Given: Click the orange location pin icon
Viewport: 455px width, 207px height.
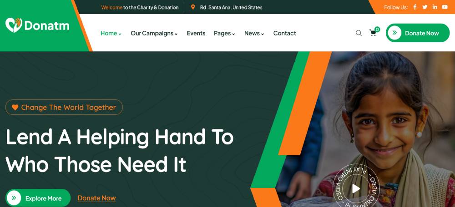Looking at the screenshot, I should pos(193,7).
